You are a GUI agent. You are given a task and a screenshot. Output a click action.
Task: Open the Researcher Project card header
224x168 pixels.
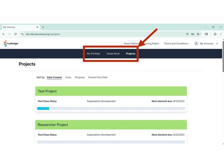click(x=111, y=125)
